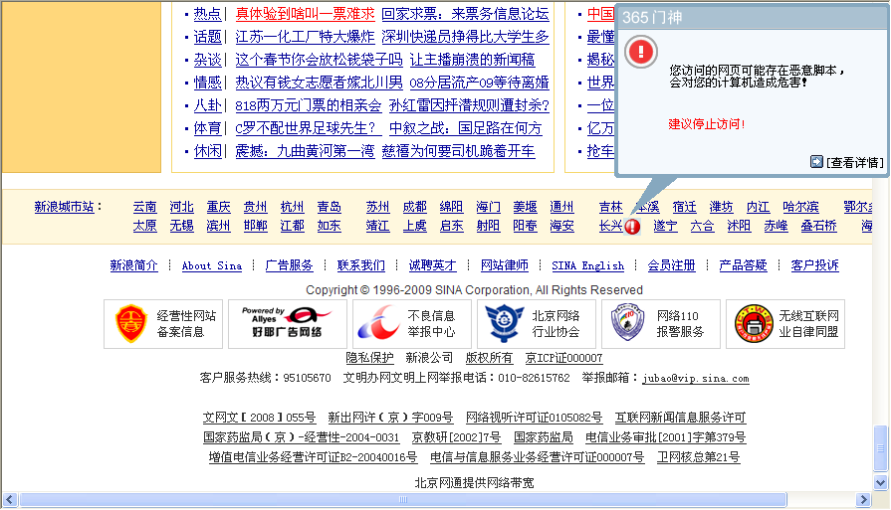891x510 pixels.
Task: Select the 苏州 city site
Action: pyautogui.click(x=377, y=207)
